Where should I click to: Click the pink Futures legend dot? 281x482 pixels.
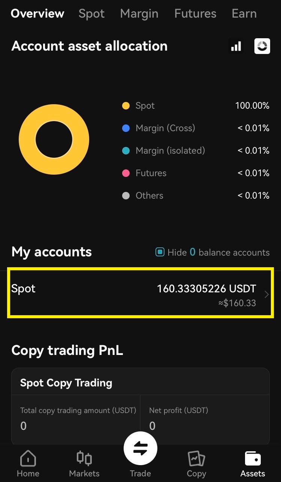point(126,173)
